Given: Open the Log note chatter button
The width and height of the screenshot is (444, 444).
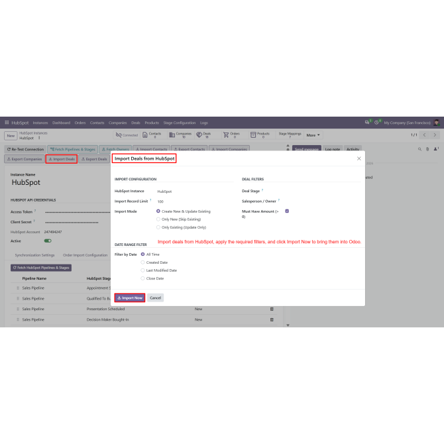Looking at the screenshot, I should click(333, 149).
